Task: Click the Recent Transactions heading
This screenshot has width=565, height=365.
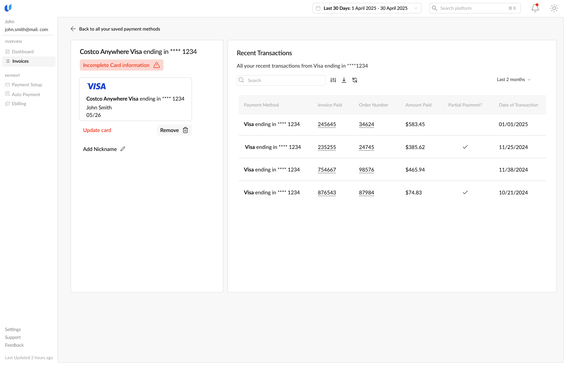Action: pos(264,53)
